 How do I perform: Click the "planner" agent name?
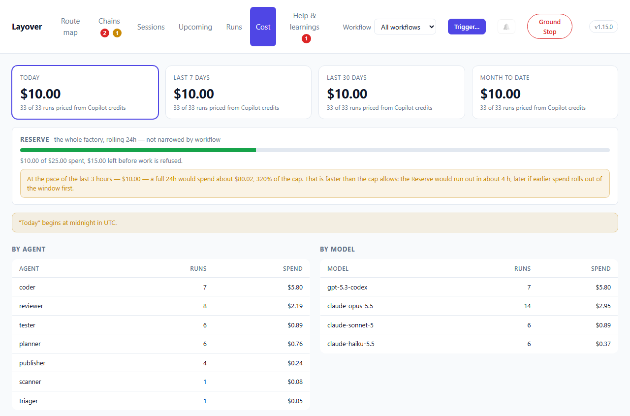click(x=30, y=344)
